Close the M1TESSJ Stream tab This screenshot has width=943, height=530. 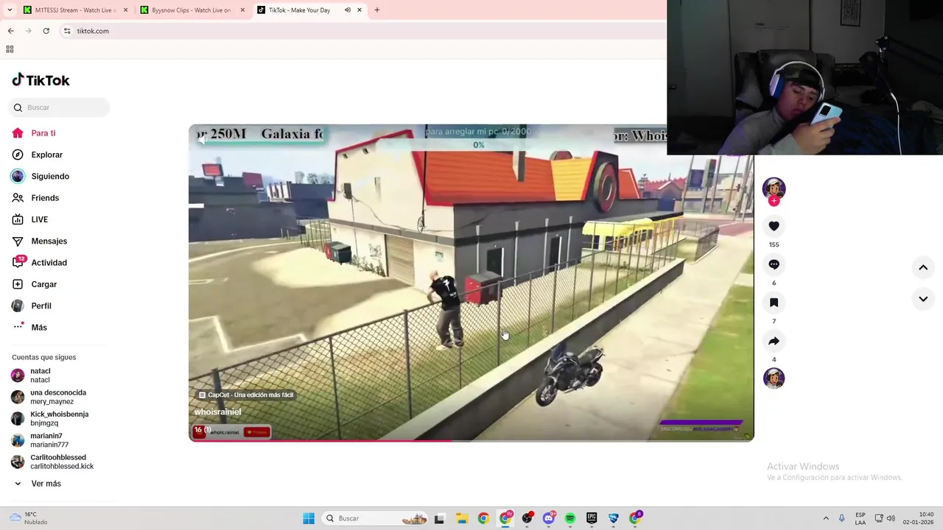point(125,10)
